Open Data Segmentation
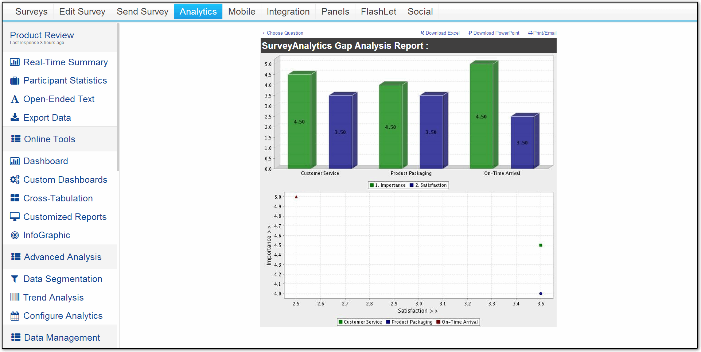This screenshot has height=352, width=701. coord(63,279)
